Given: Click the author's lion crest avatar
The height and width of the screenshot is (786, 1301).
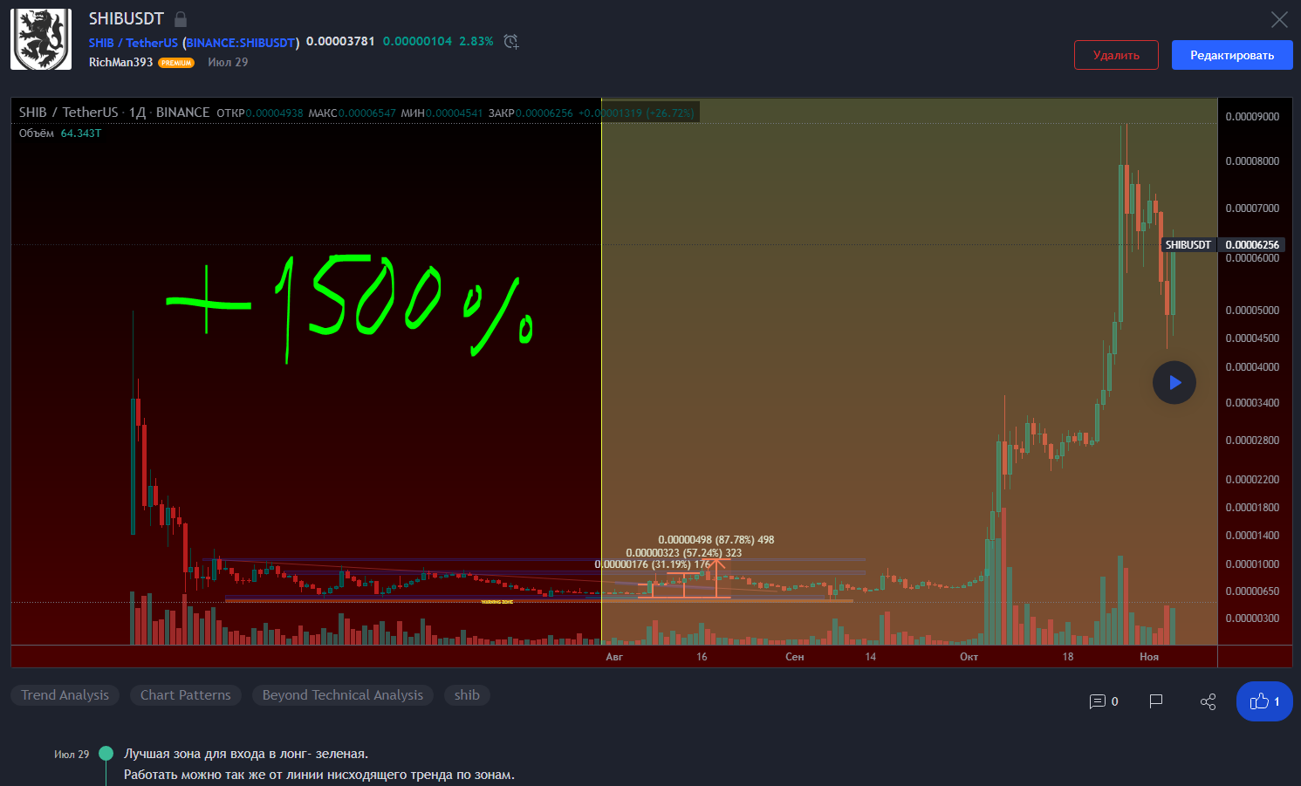Looking at the screenshot, I should [x=41, y=39].
